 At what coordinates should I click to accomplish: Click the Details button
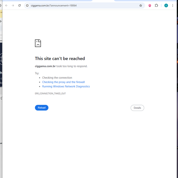tap(137, 108)
